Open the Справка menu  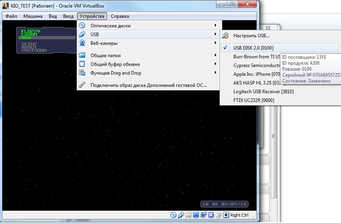[x=119, y=16]
